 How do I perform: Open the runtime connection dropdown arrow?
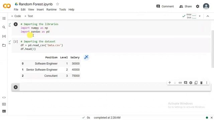(200, 16)
